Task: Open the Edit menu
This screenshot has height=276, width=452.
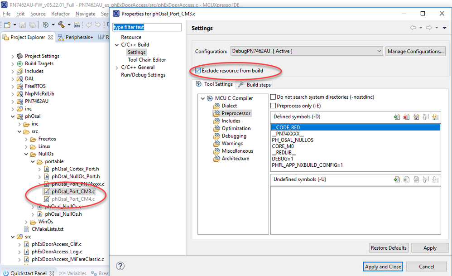Action: (x=20, y=14)
